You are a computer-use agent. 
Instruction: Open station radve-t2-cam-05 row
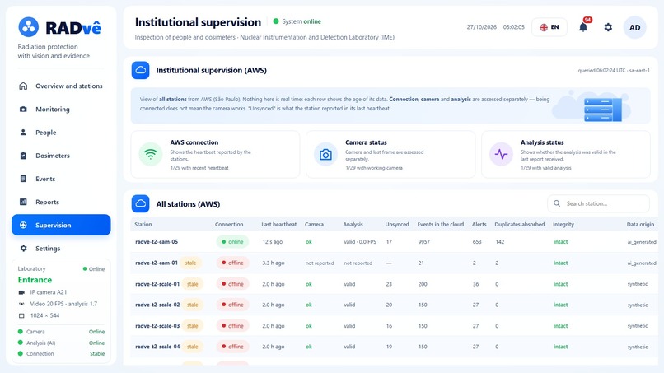tap(395, 242)
